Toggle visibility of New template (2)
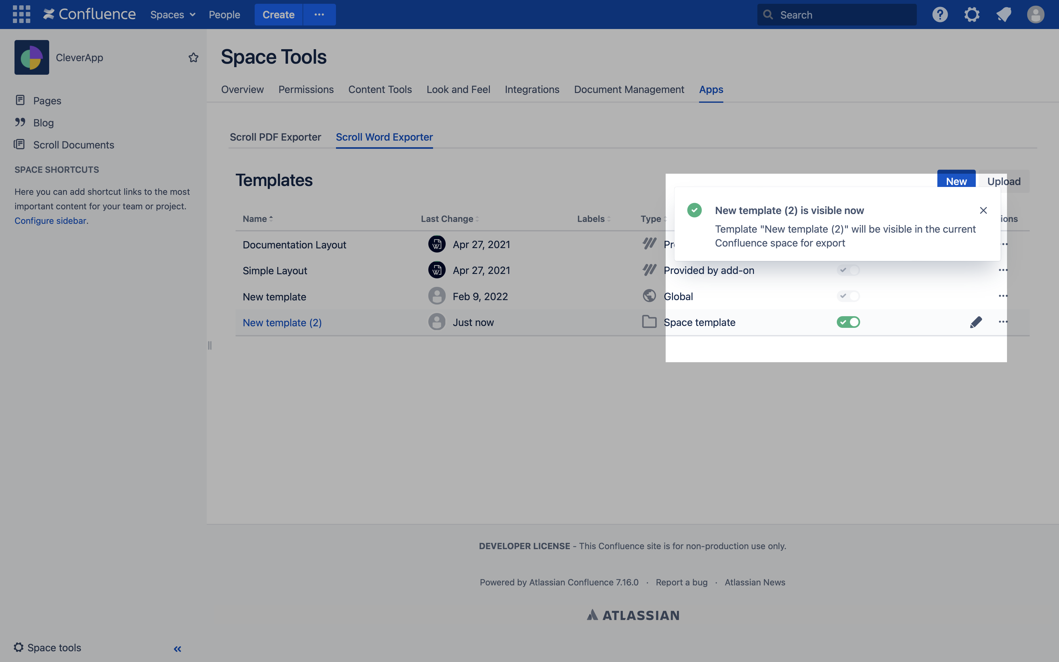Screen dimensions: 1059x662 (x=848, y=322)
